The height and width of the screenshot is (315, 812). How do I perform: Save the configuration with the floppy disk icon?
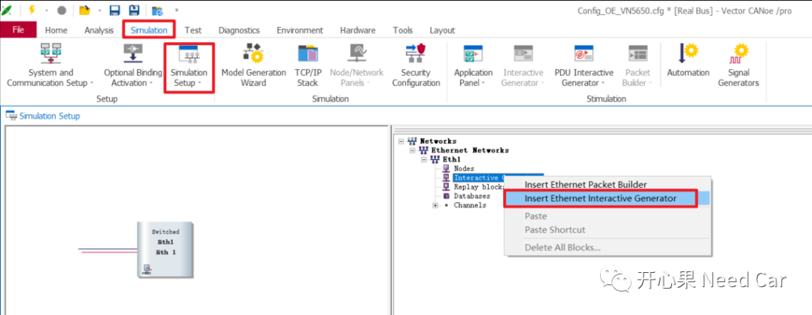115,11
